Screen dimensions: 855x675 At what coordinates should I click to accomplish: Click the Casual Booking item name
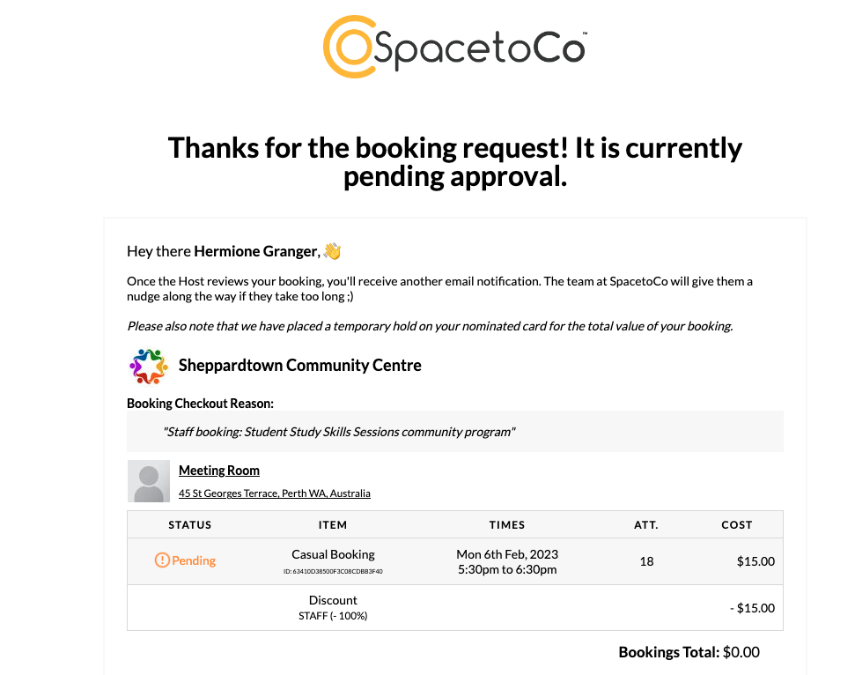(x=333, y=554)
